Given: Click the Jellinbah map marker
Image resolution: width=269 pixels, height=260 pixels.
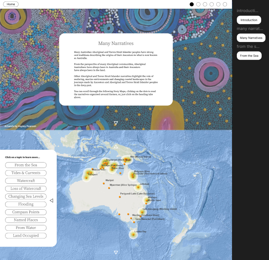Looking at the screenshot, I should [138, 187].
